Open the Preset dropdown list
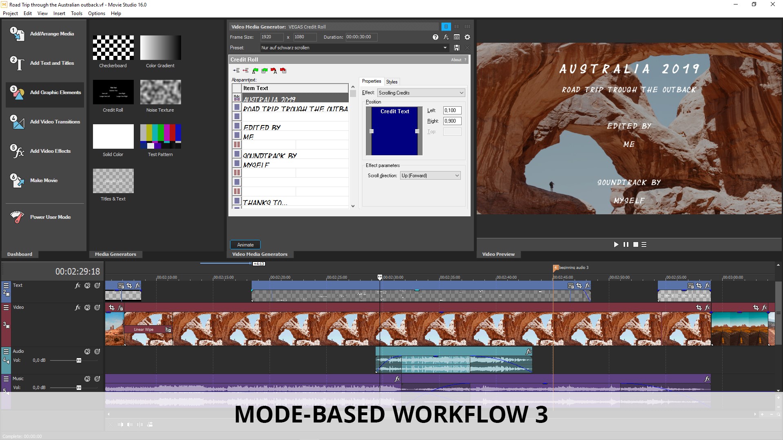Viewport: 783px width, 440px height. (445, 48)
